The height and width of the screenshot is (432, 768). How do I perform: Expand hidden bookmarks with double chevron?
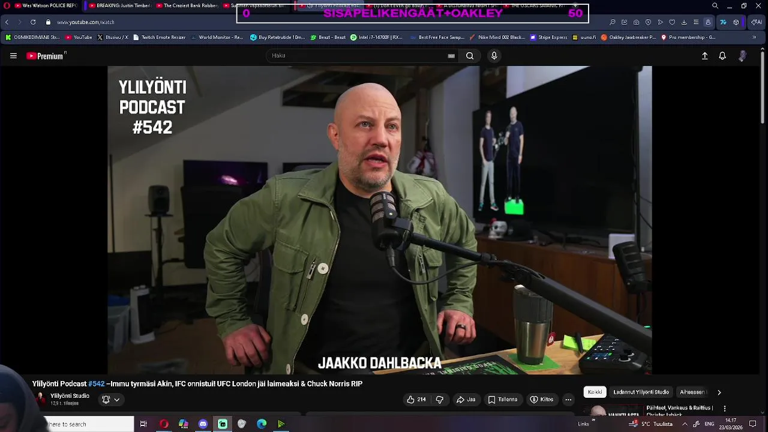click(x=755, y=37)
